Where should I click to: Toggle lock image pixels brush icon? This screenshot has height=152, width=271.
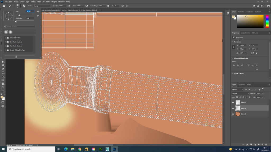coord(240,97)
